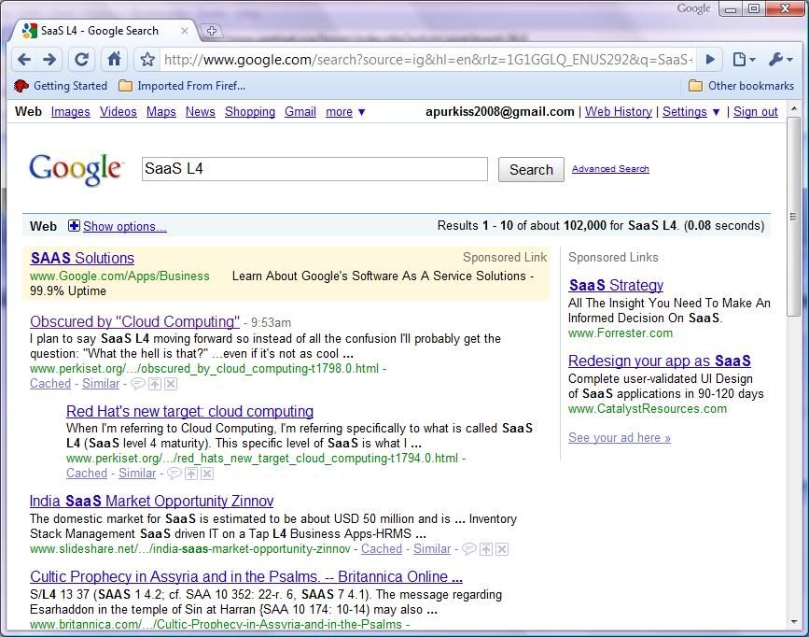This screenshot has width=809, height=637.
Task: Click the scrollbar up arrow
Action: (x=794, y=109)
